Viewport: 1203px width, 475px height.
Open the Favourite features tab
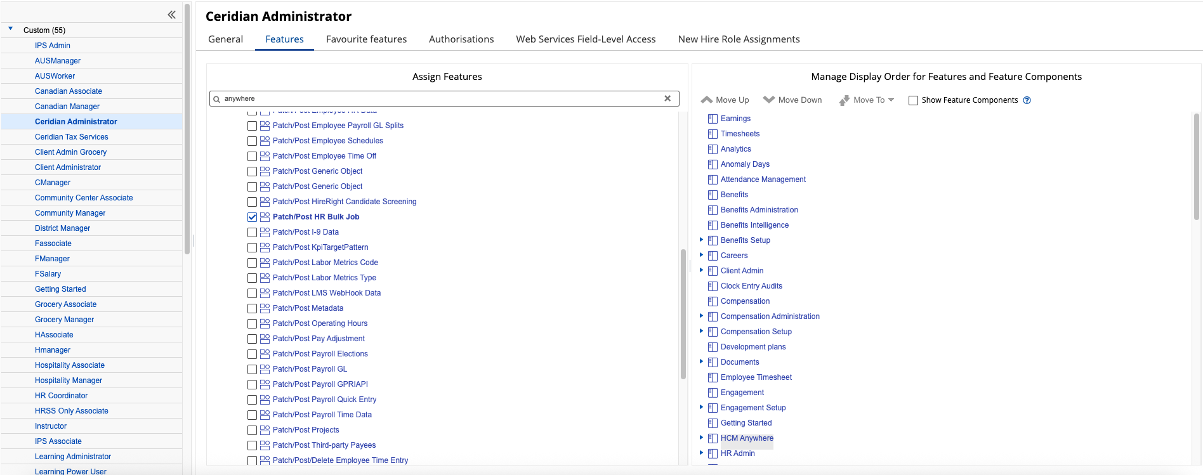click(366, 39)
